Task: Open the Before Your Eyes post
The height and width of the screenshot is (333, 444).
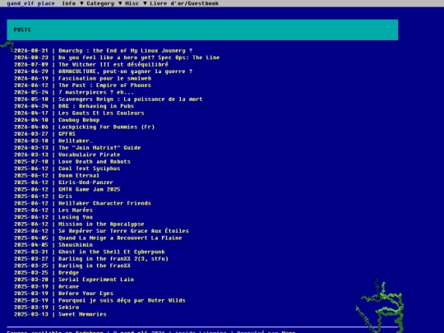Action: (86, 294)
